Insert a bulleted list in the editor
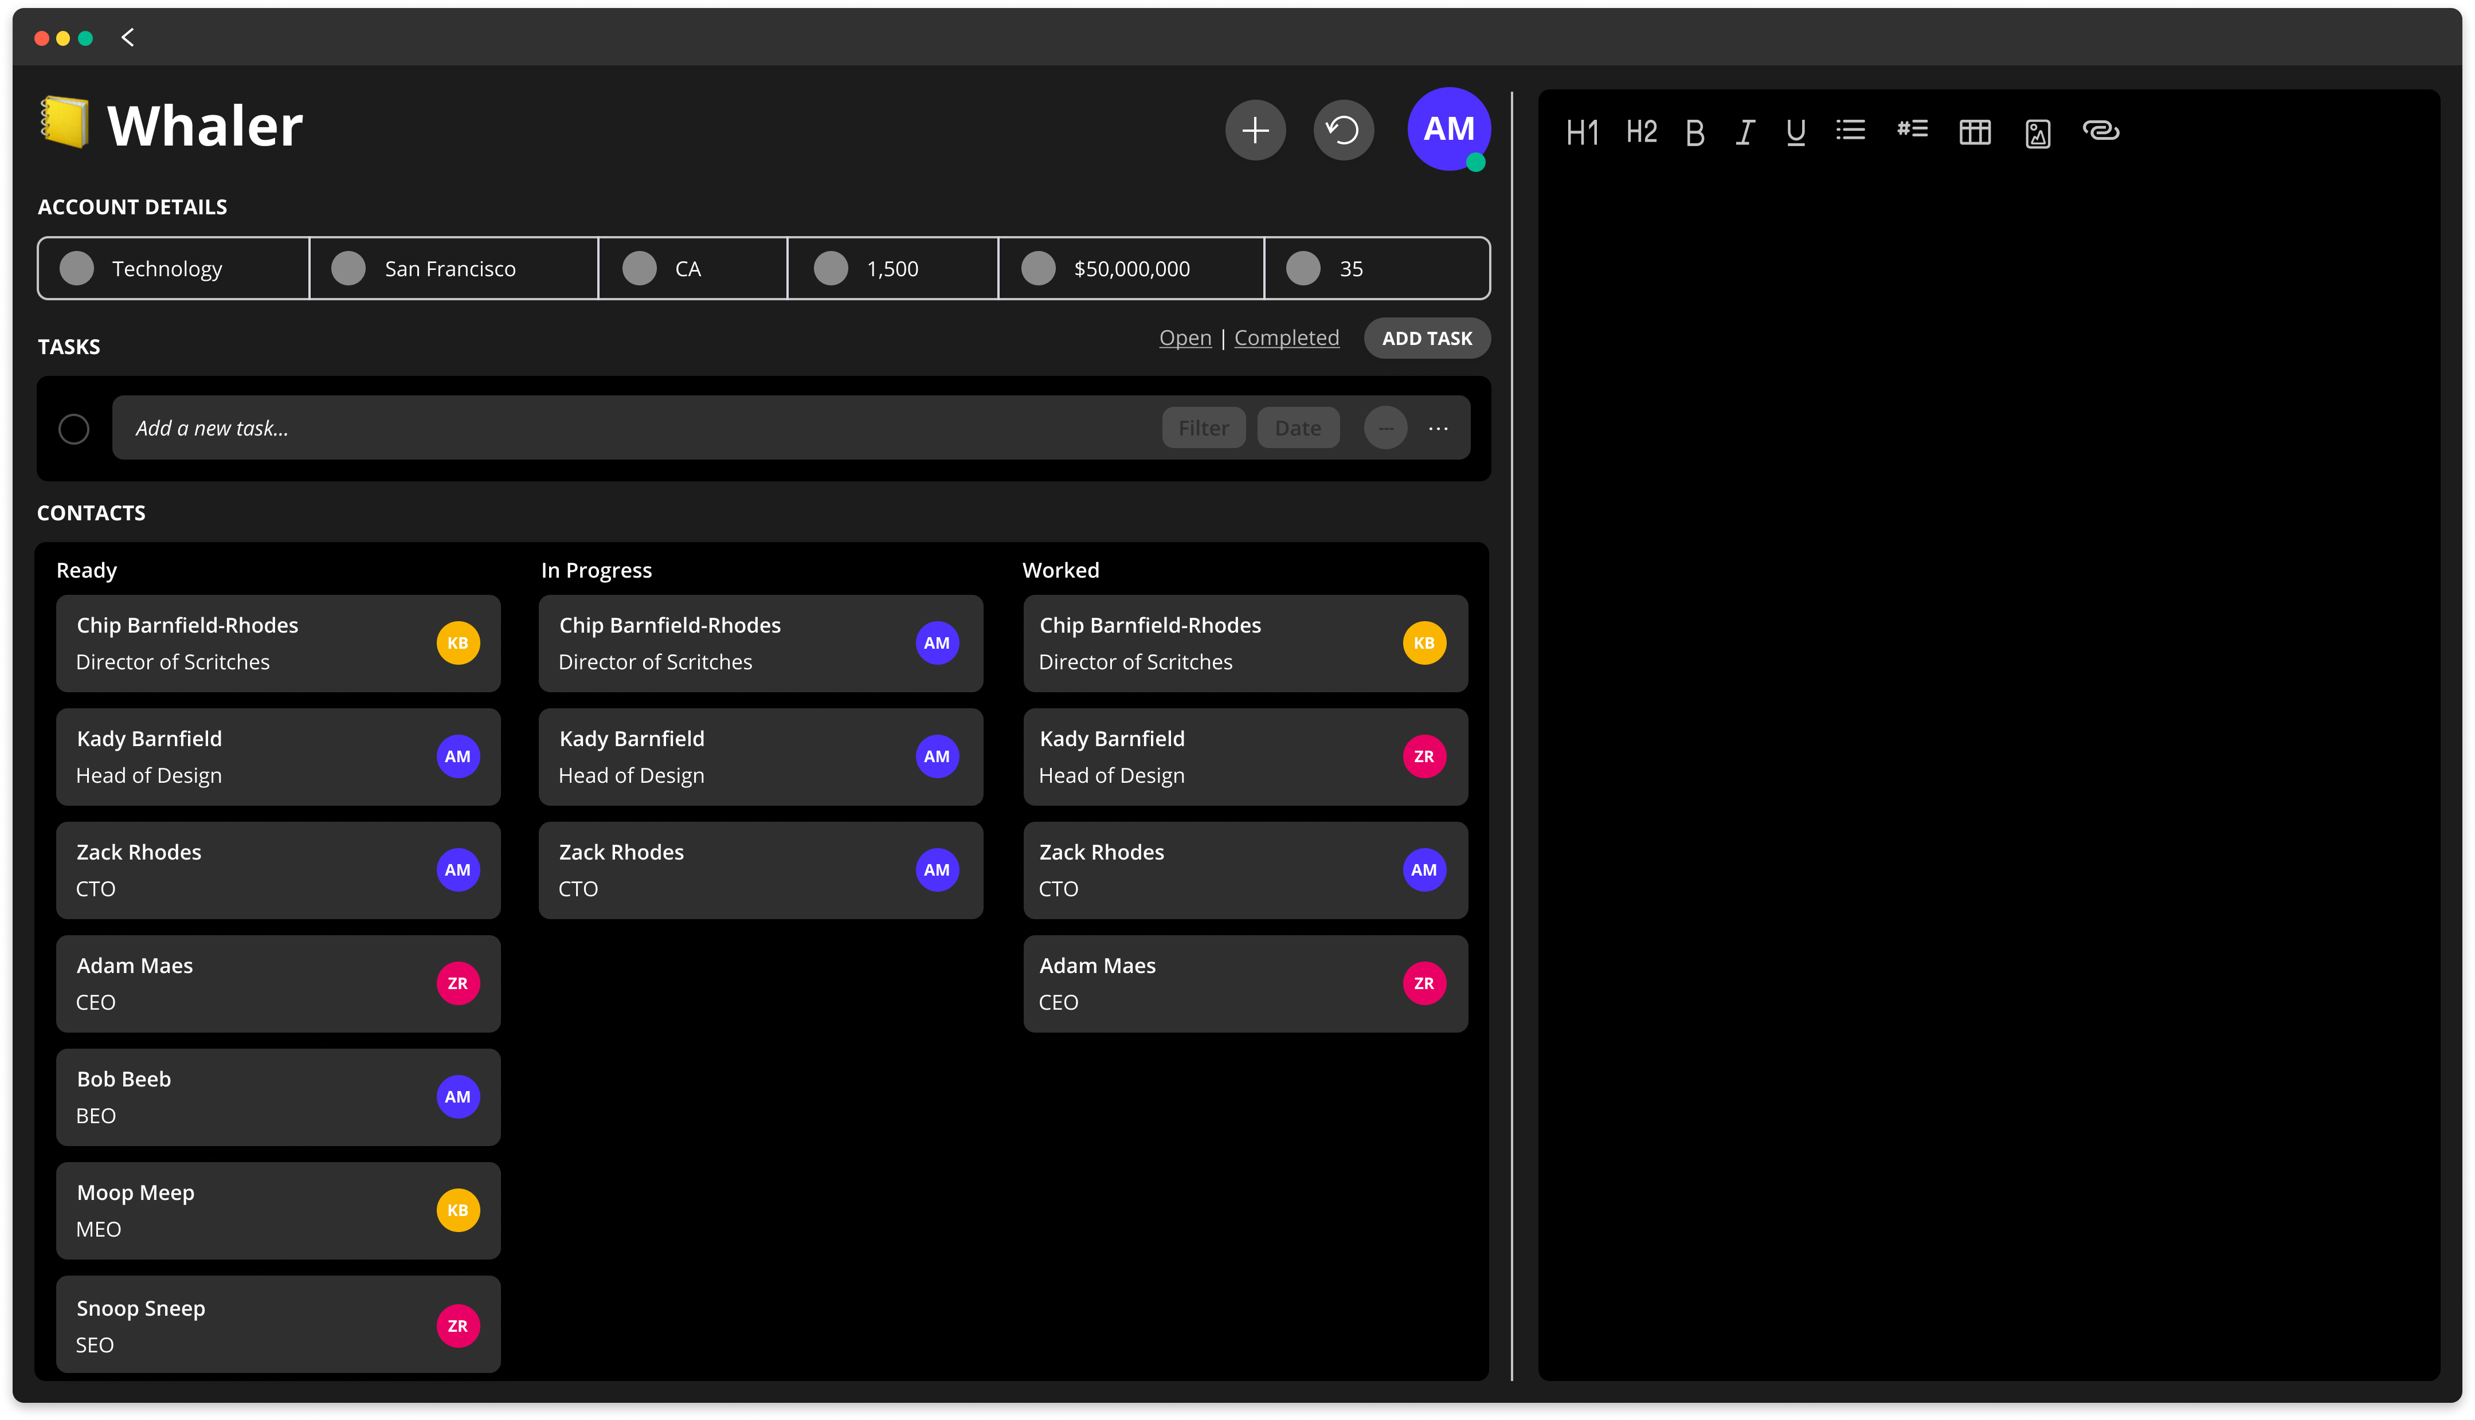Screen dimensions: 2475x1420 pyautogui.click(x=1850, y=131)
